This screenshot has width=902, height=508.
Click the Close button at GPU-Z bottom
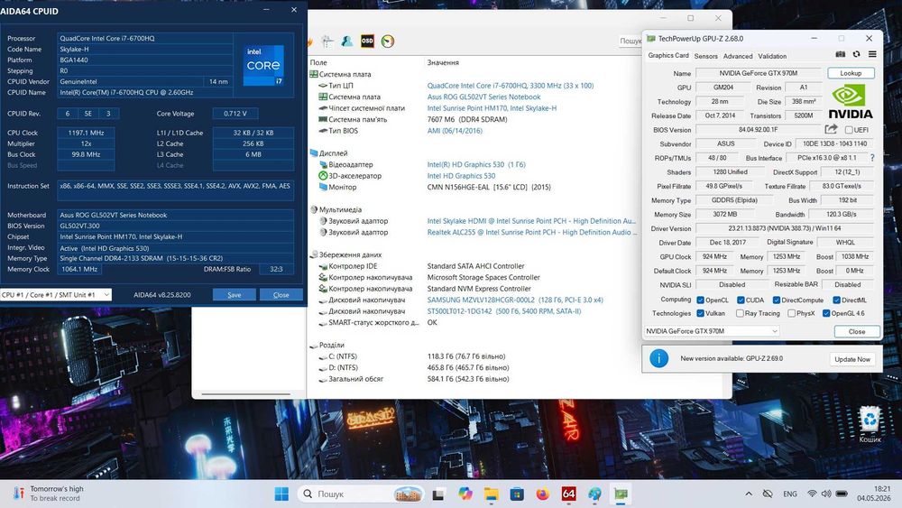tap(857, 331)
